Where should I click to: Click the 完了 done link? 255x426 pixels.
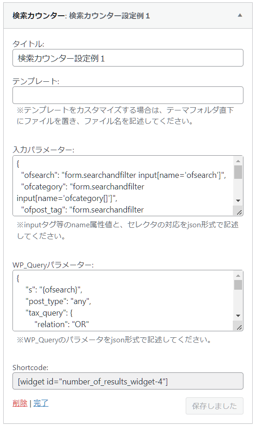41,403
